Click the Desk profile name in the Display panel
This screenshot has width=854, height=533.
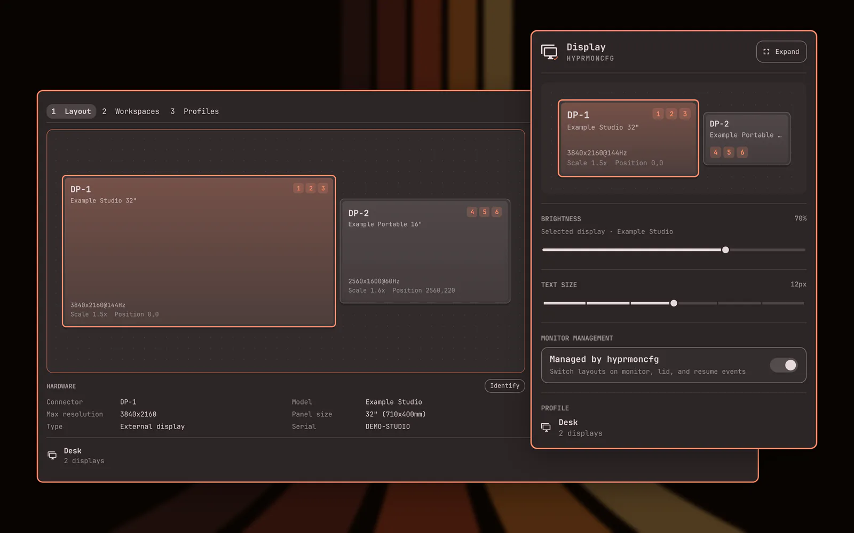point(568,422)
